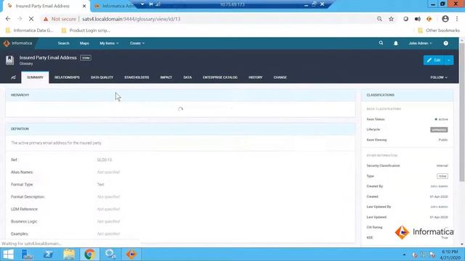Click Search in the top navigation
Image resolution: width=465 pixels, height=261 pixels.
63,43
